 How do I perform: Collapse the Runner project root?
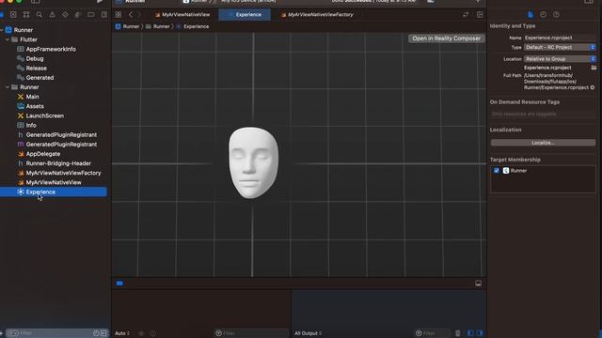2,30
